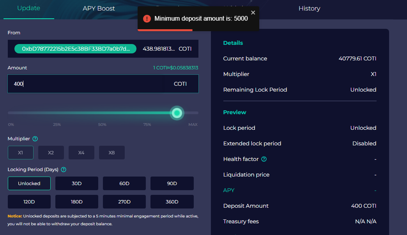Choose the 270D locking period

tap(124, 201)
